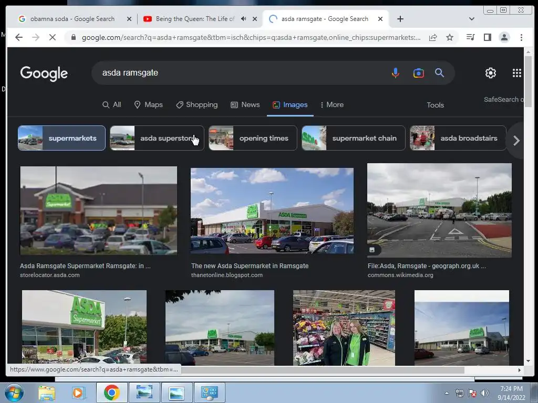
Task: Click the Chrome taskbar icon
Action: tap(111, 393)
